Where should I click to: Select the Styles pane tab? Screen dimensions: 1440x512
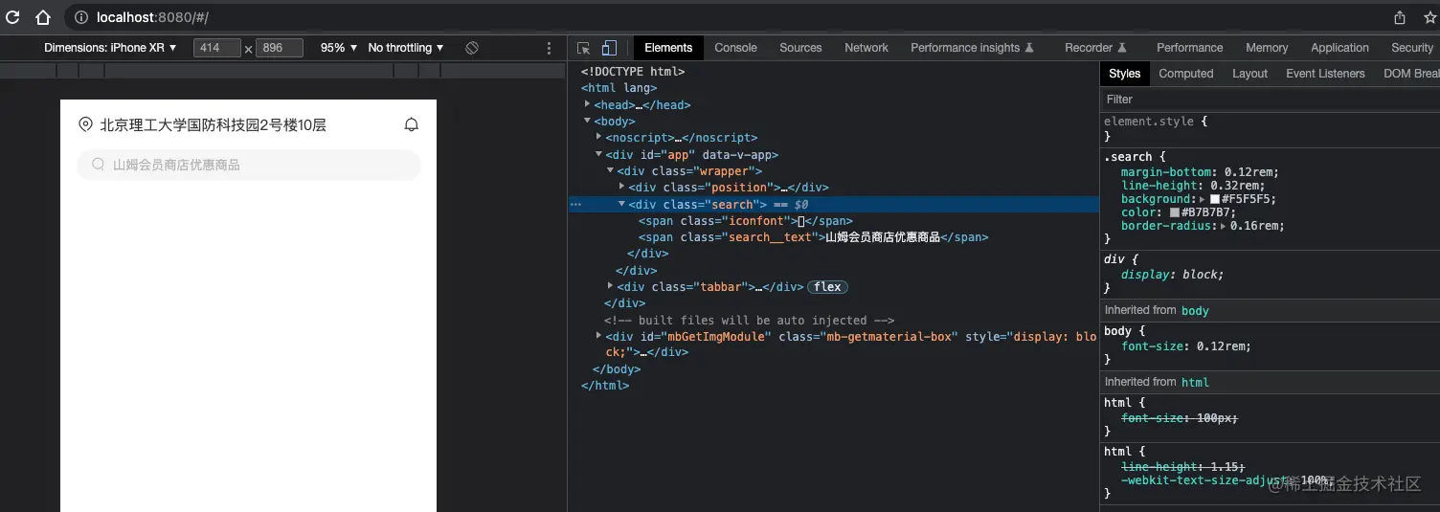[1125, 74]
